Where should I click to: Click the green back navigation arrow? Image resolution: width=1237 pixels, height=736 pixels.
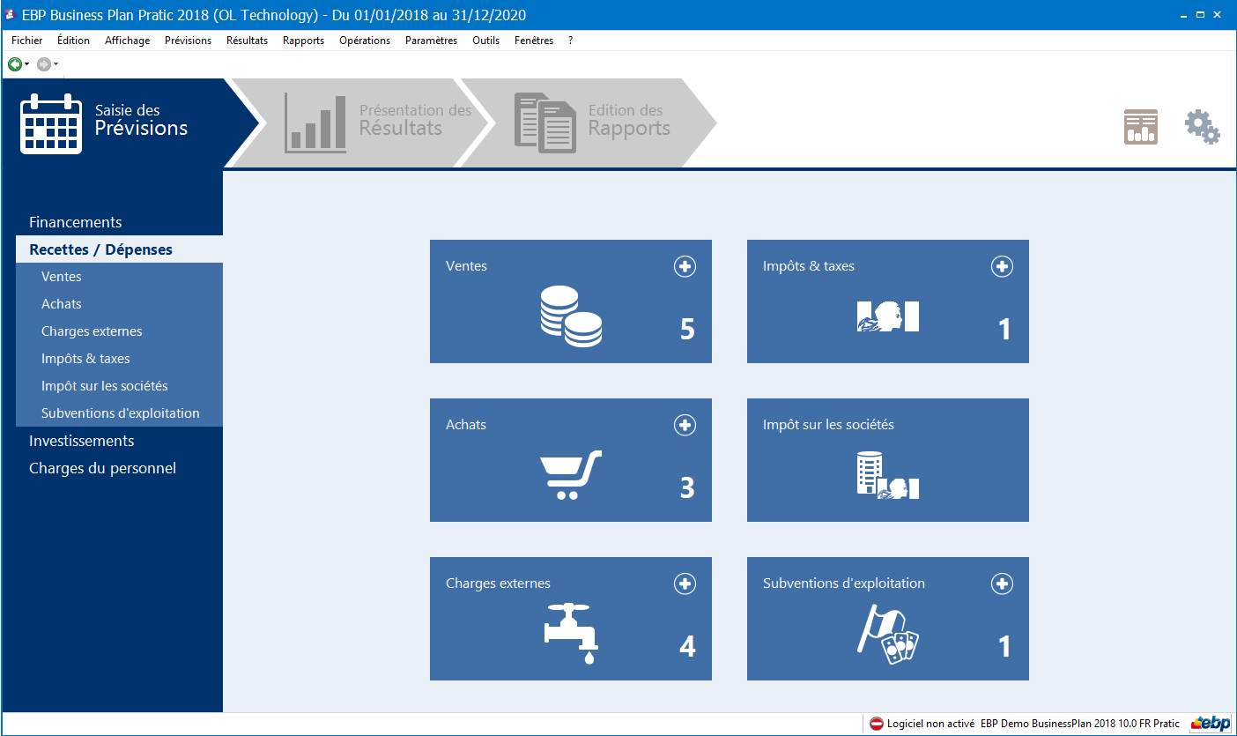click(x=14, y=63)
